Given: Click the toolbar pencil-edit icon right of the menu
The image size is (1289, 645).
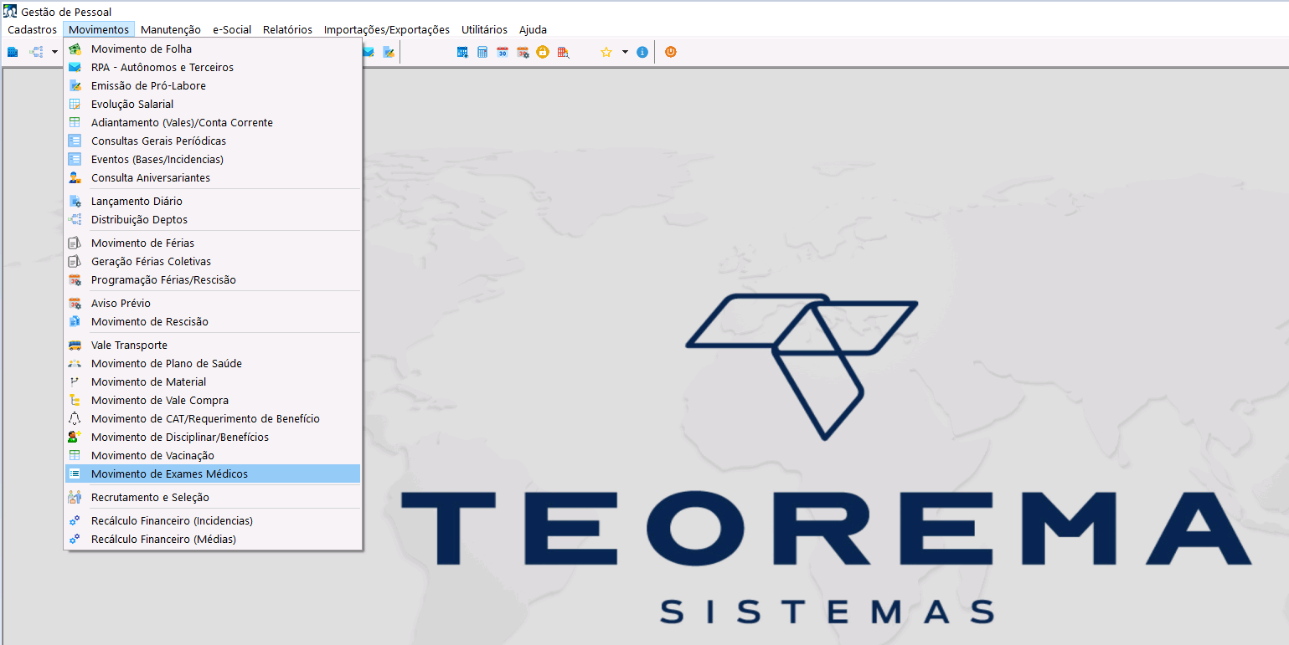Looking at the screenshot, I should (389, 52).
